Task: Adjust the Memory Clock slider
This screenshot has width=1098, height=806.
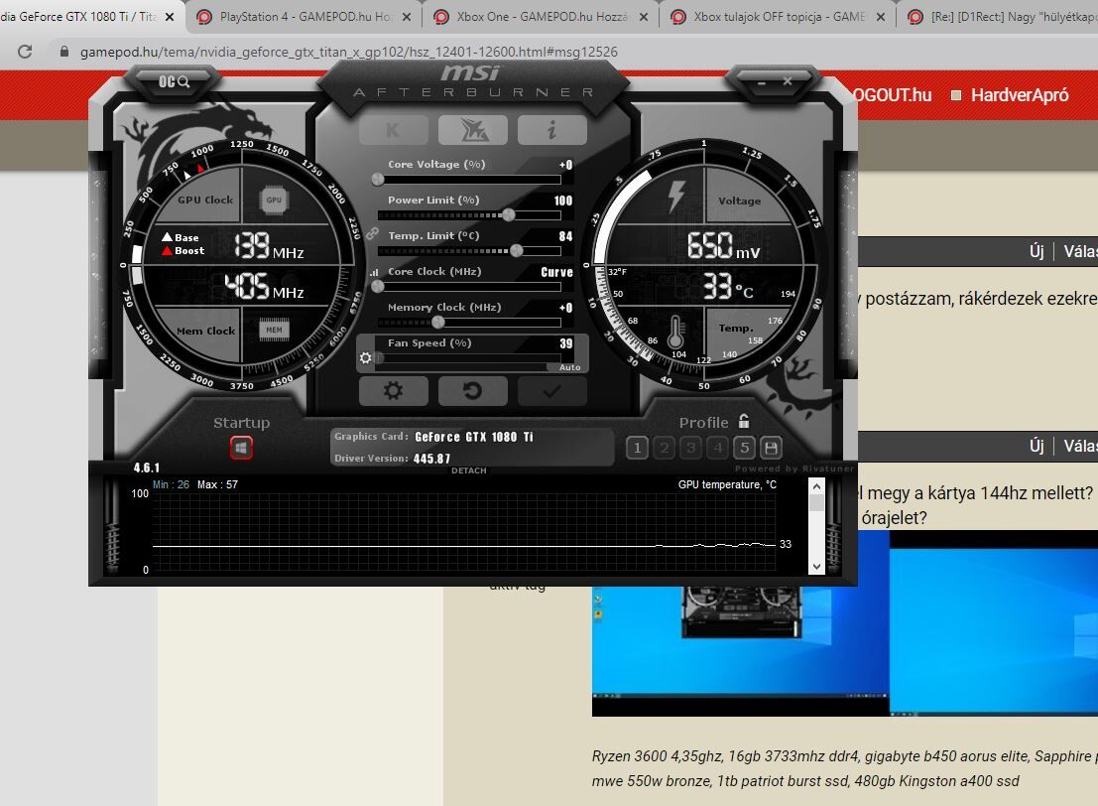Action: (x=469, y=323)
